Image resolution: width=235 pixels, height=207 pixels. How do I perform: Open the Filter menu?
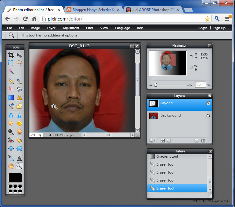(89, 28)
